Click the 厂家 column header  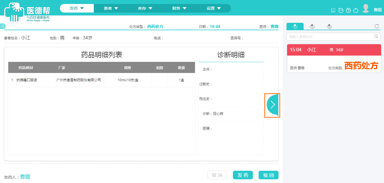pos(62,68)
